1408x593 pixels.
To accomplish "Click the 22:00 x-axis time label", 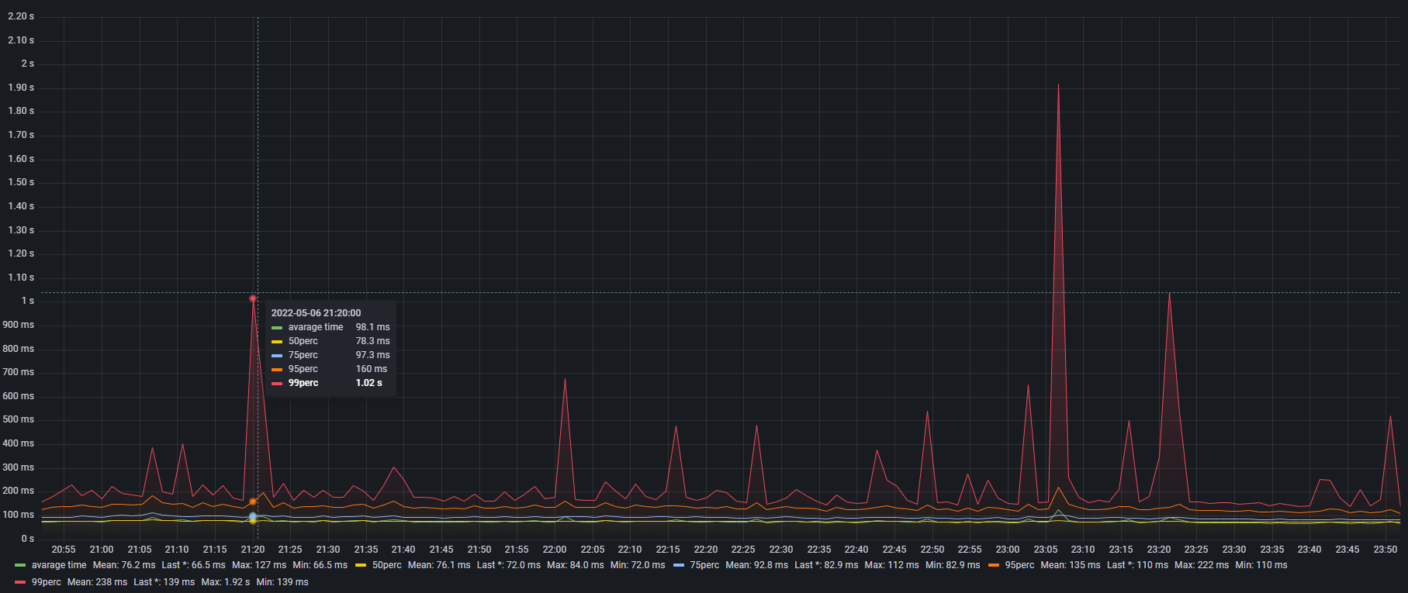I will coord(555,550).
